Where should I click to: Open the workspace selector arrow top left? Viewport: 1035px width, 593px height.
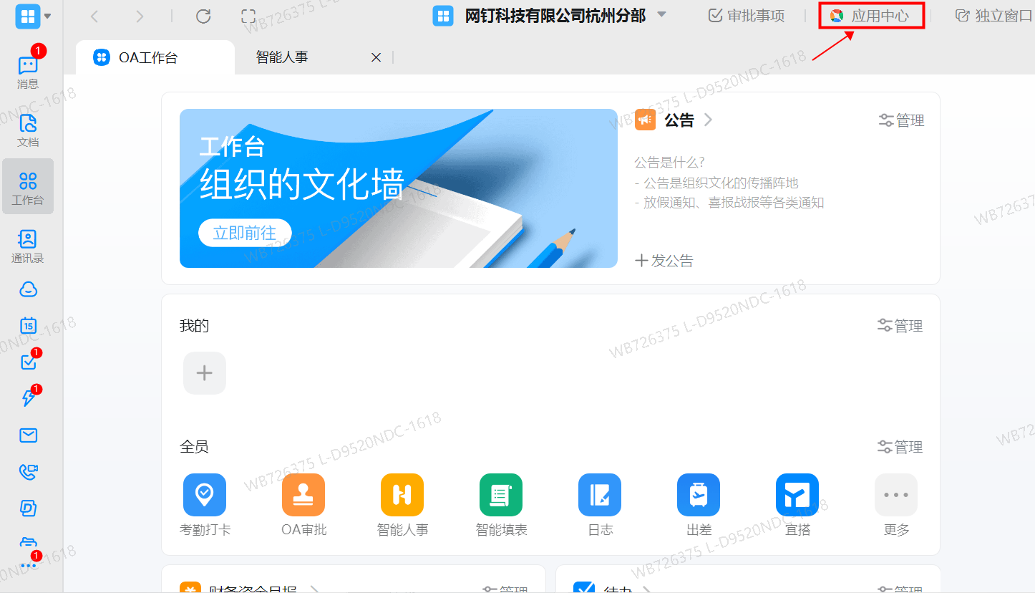tap(47, 16)
